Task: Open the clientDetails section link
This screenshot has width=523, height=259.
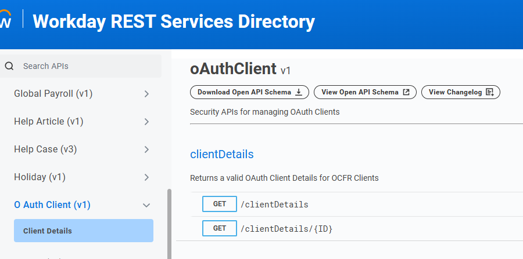Action: point(222,154)
